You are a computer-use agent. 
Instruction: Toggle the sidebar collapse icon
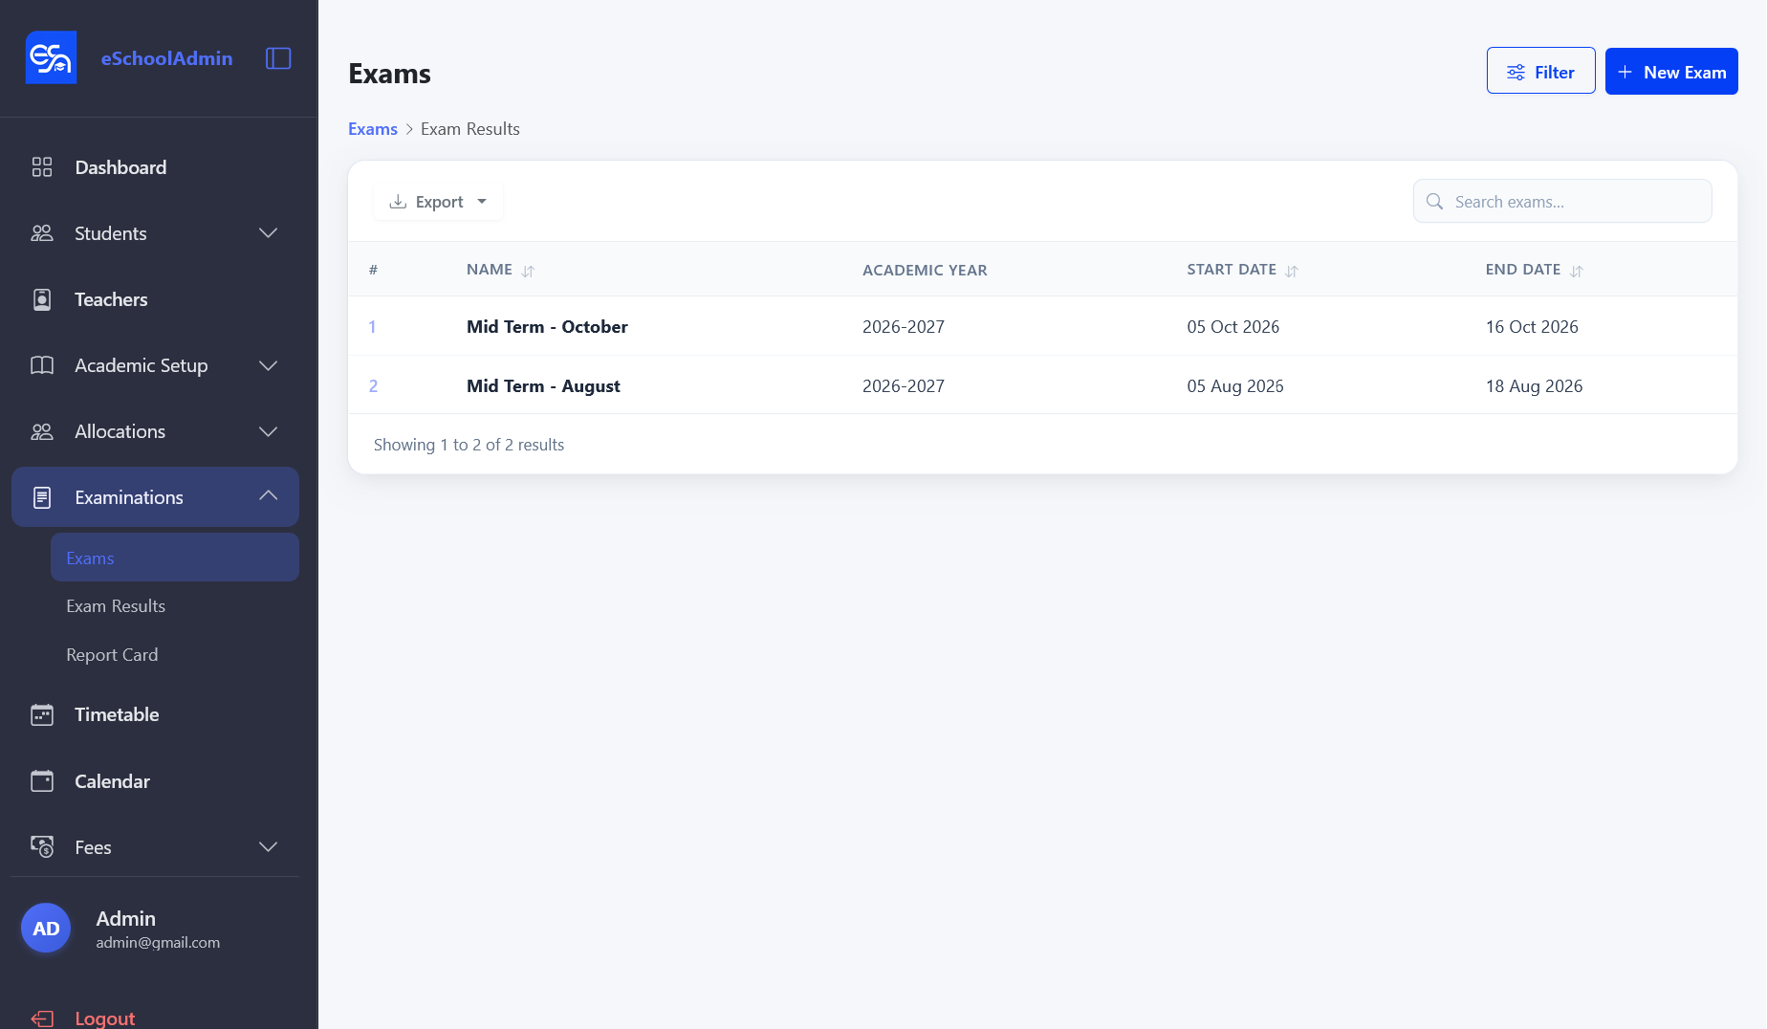(278, 58)
